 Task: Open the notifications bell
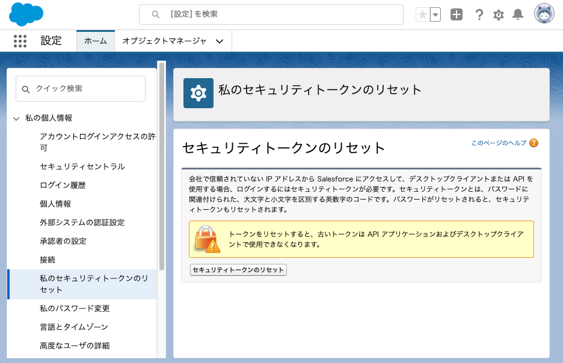click(x=517, y=14)
